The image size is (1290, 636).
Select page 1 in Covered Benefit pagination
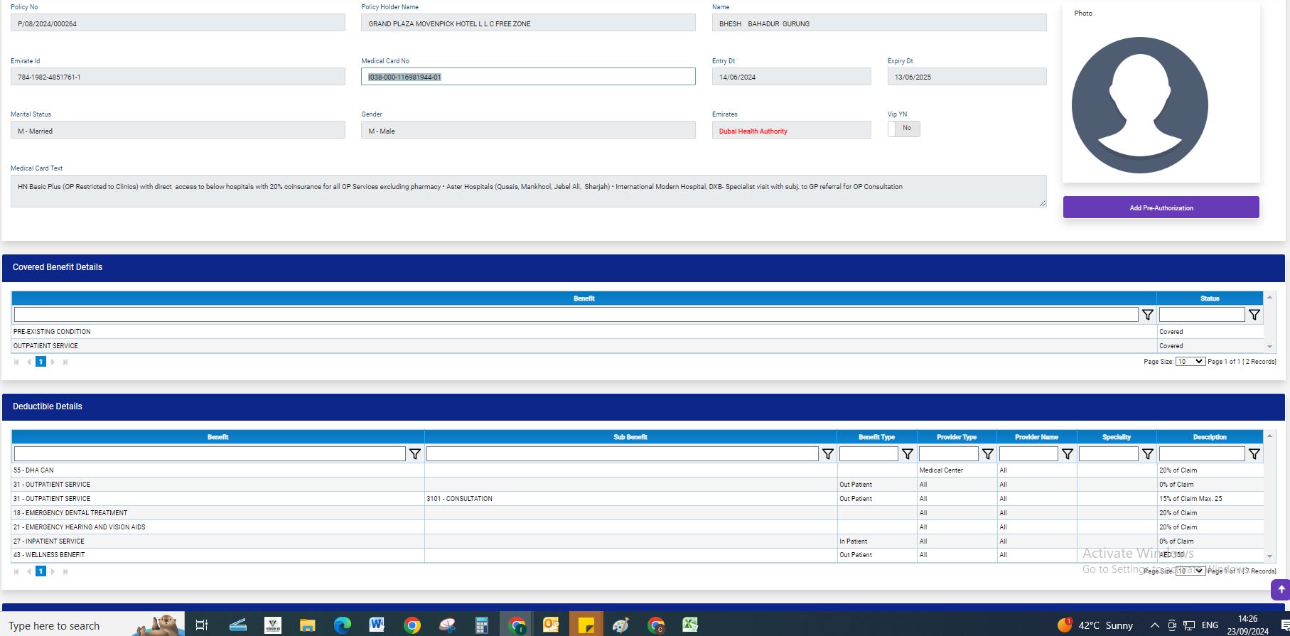pos(41,362)
